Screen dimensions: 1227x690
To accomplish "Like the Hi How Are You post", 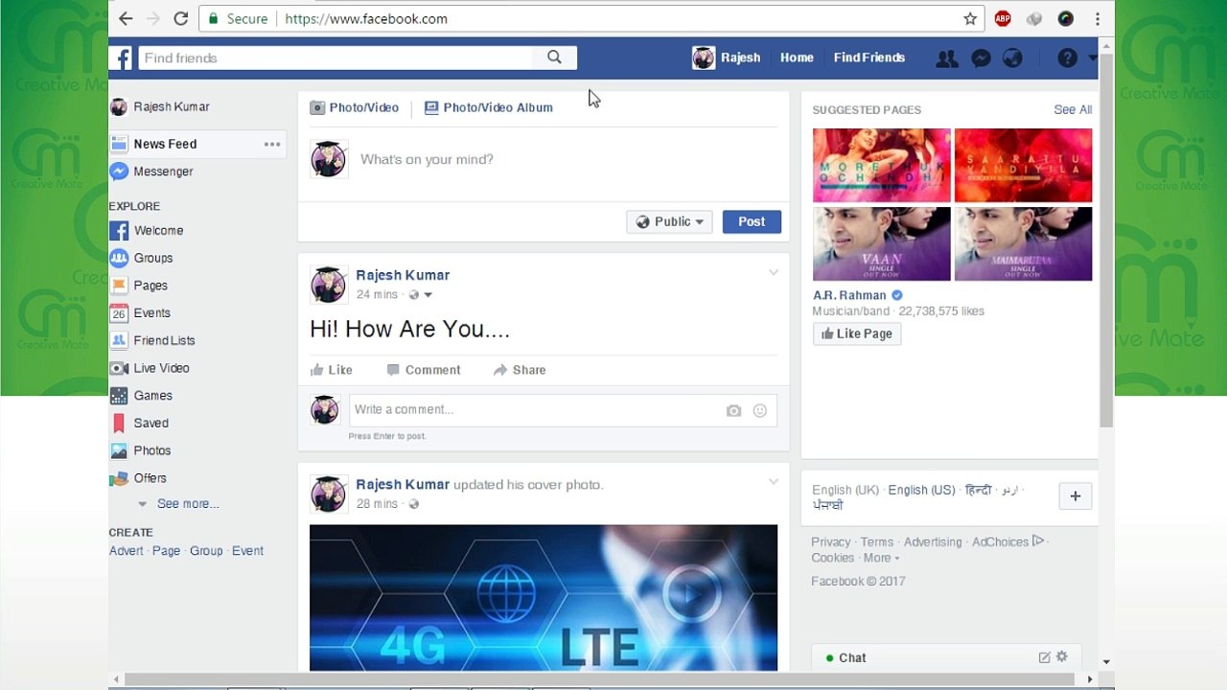I will tap(332, 370).
